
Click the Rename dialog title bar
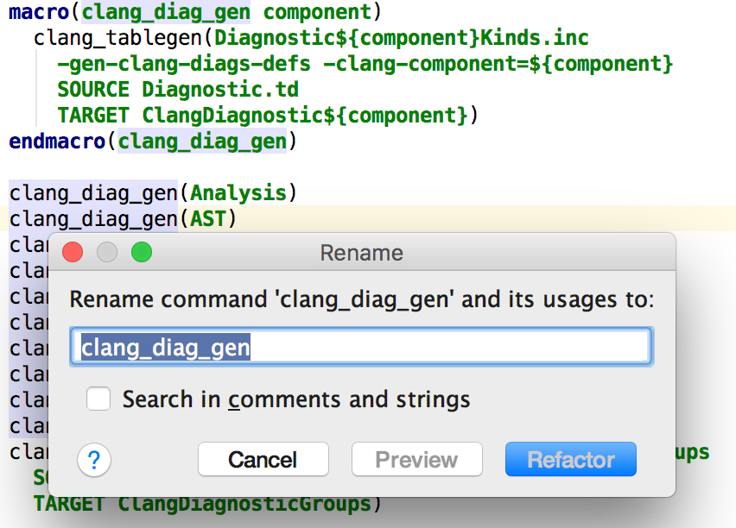[x=361, y=253]
